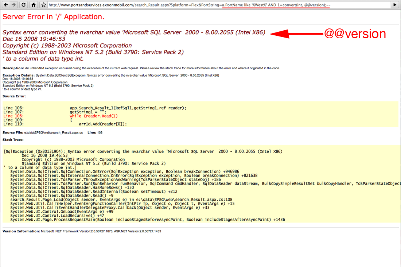Go back to the previous page
401x267 pixels.
[6, 5]
